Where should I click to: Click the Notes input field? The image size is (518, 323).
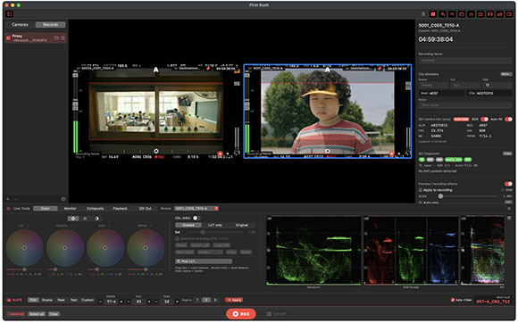tap(465, 105)
